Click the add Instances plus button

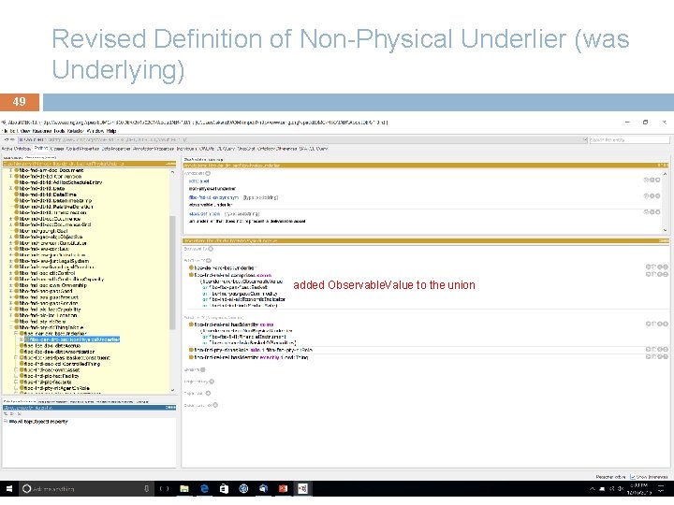click(203, 369)
